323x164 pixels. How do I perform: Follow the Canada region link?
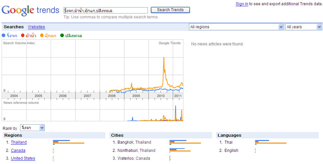[x=18, y=151]
